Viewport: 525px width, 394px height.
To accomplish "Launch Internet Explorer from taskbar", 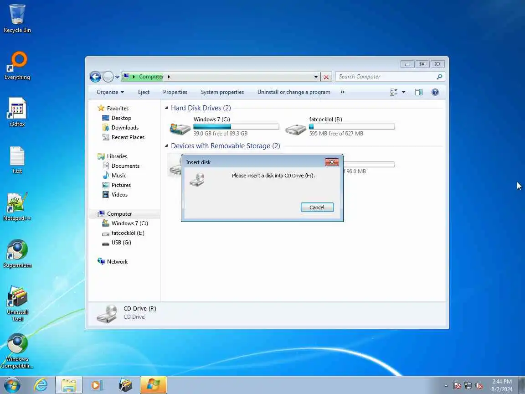I will click(41, 385).
